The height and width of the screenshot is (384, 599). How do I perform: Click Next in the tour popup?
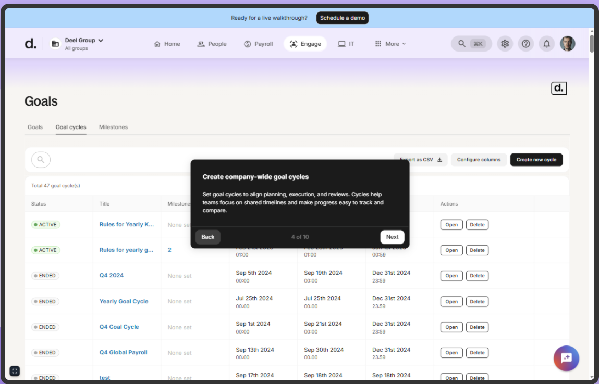(392, 237)
